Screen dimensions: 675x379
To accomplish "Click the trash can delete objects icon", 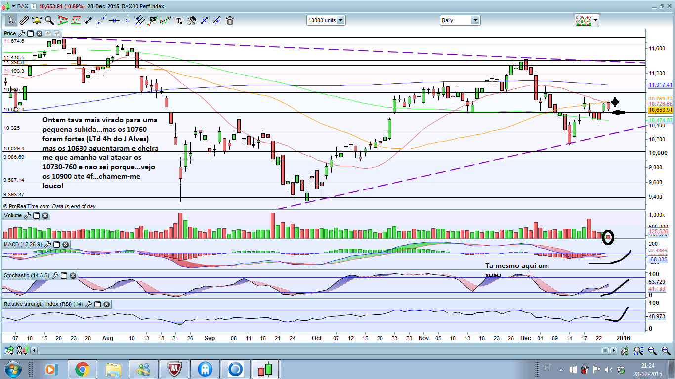I will [230, 20].
